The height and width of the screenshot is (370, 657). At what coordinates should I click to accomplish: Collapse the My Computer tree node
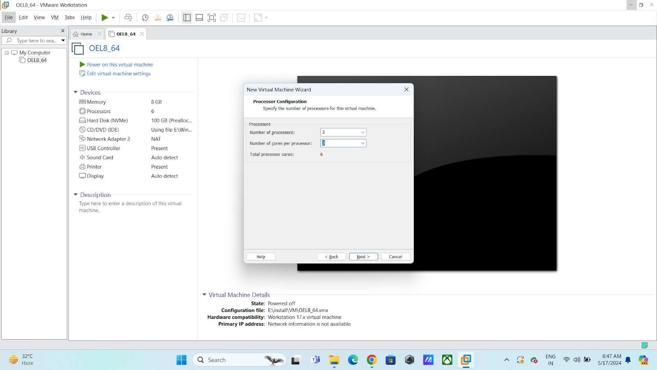[x=7, y=53]
